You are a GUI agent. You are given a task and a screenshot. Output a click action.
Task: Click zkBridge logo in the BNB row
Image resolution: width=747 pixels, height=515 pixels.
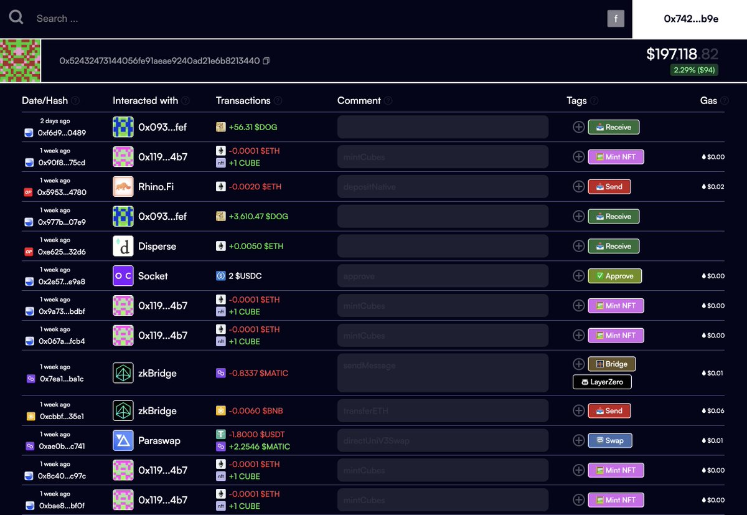[x=123, y=411]
